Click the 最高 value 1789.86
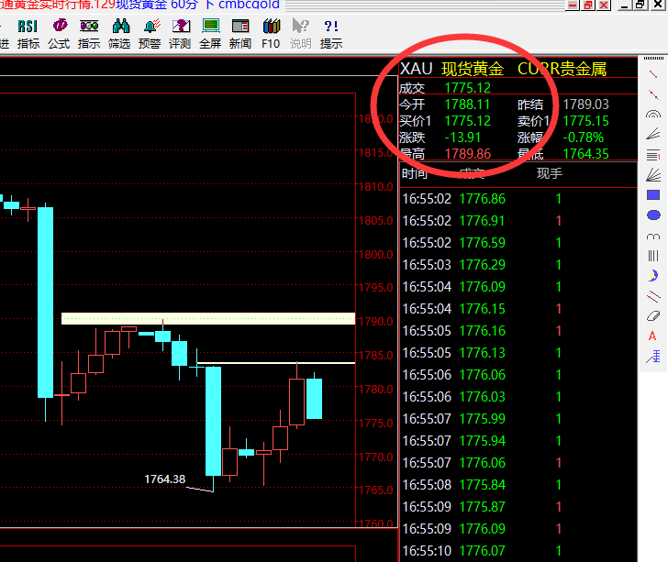The height and width of the screenshot is (562, 668). tap(468, 154)
